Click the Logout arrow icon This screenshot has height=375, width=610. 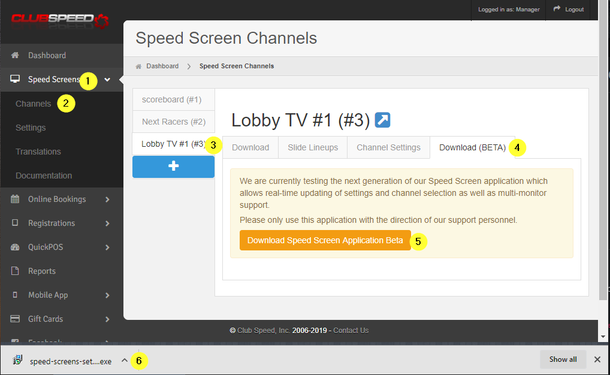click(557, 8)
